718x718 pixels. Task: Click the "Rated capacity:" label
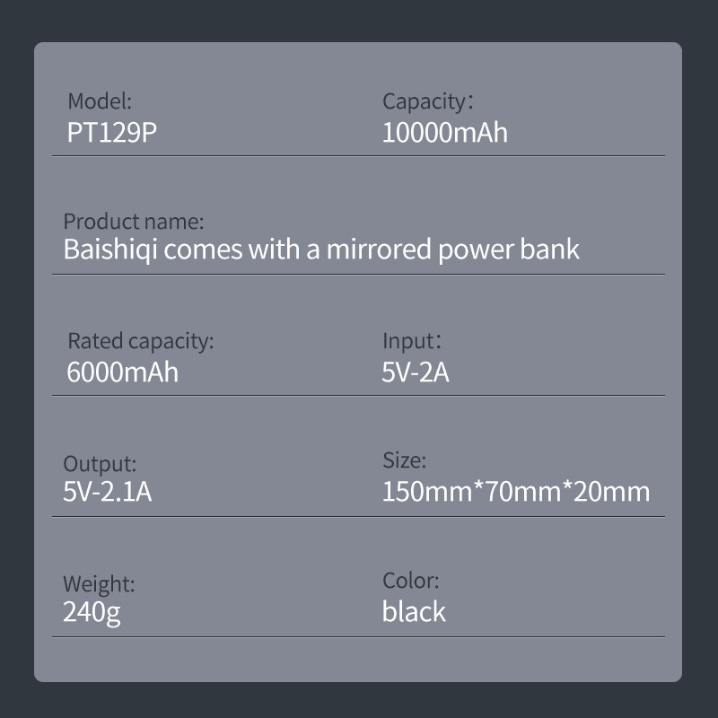141,341
